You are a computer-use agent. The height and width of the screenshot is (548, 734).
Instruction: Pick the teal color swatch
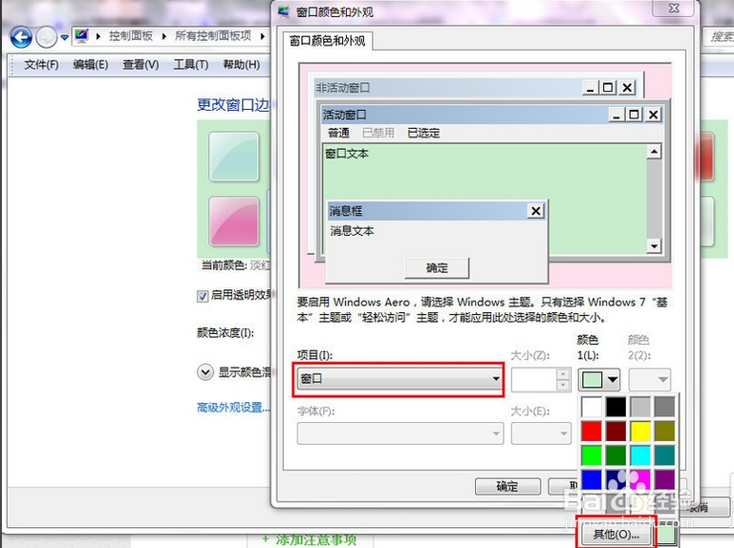click(x=664, y=455)
